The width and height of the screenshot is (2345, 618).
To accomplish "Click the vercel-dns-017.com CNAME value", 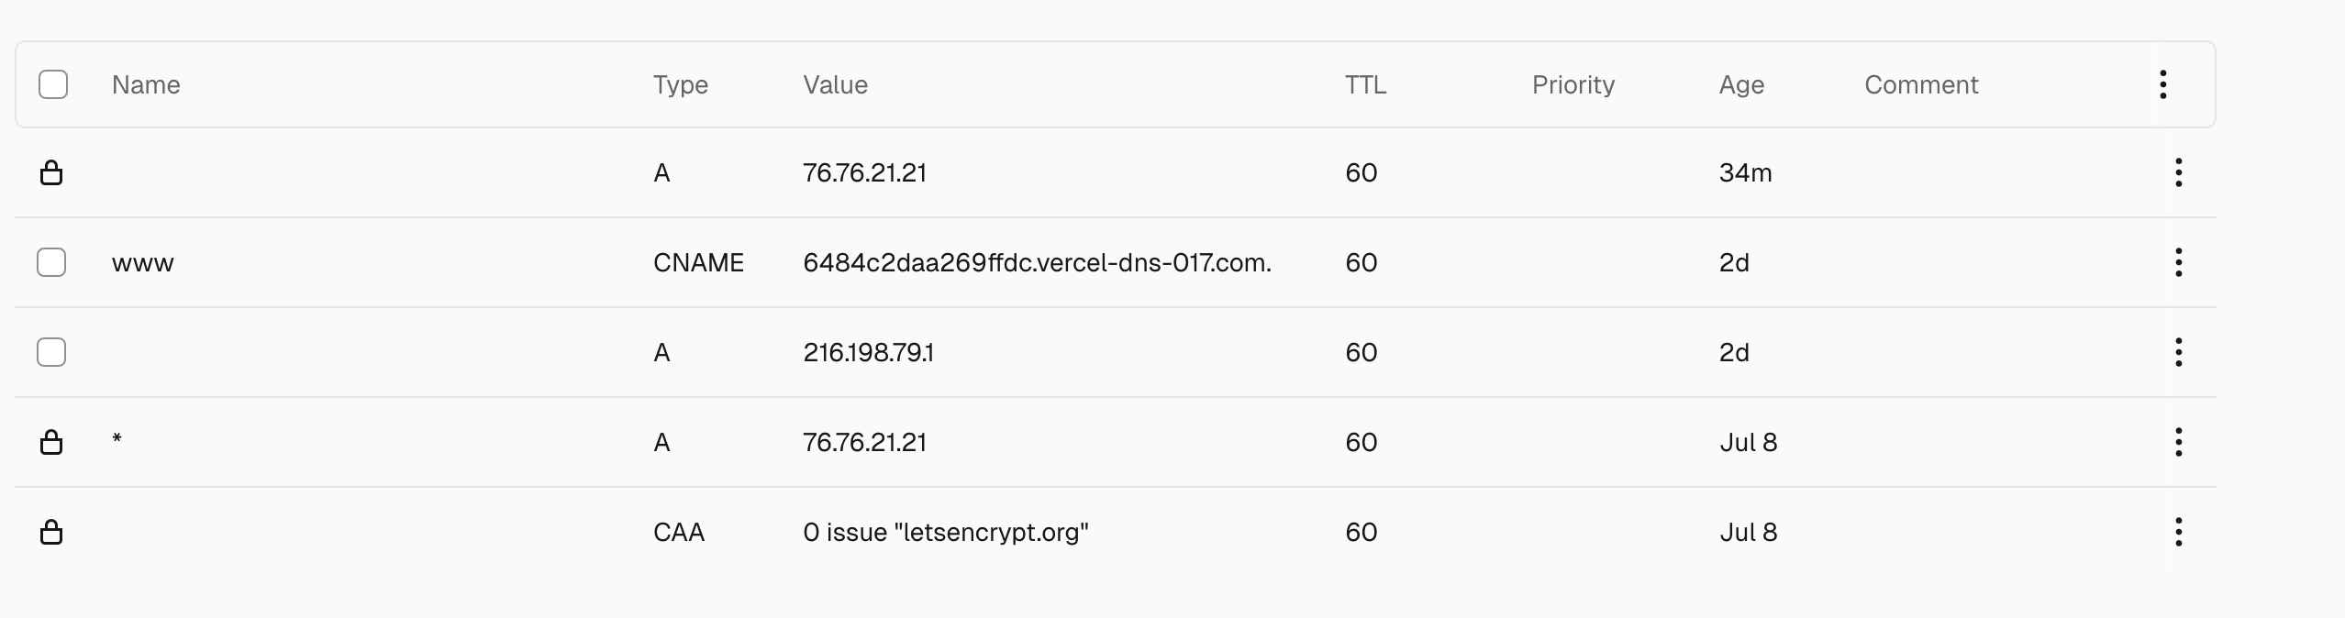I will click(1038, 262).
